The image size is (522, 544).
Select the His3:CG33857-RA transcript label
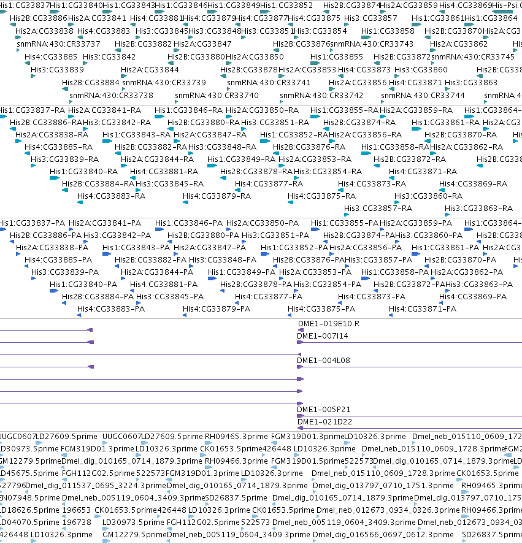coord(378,209)
